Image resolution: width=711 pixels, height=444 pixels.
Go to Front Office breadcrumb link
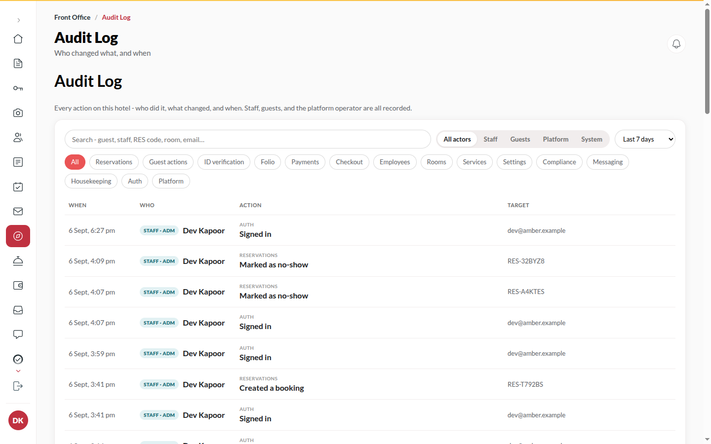tap(72, 17)
